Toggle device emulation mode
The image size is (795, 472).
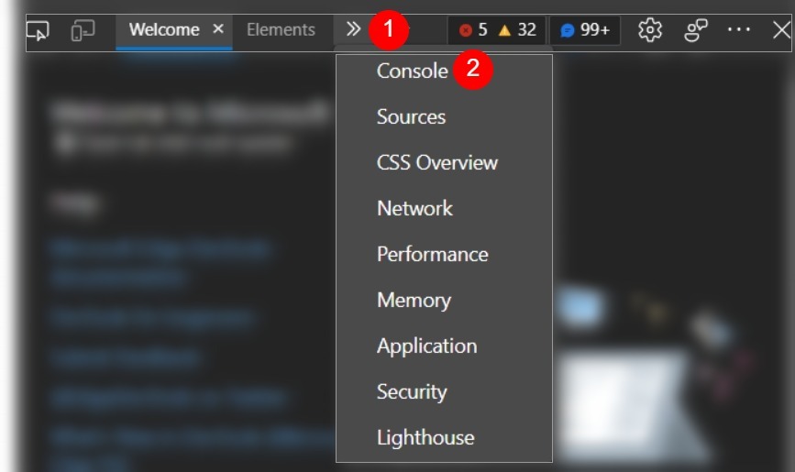[x=81, y=30]
